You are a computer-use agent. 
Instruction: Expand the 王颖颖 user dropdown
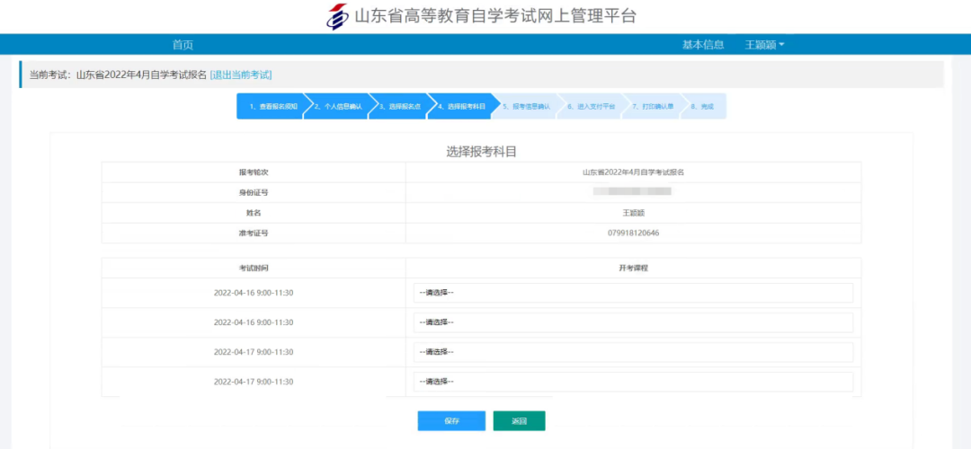[765, 45]
